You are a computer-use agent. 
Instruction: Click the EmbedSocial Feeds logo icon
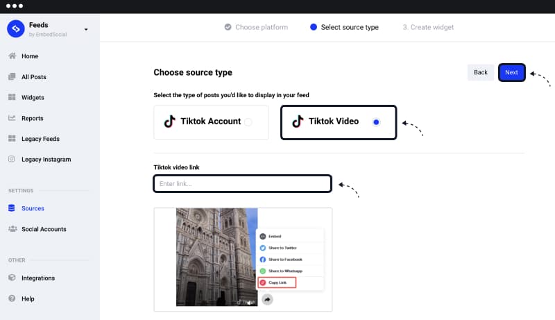[16, 28]
